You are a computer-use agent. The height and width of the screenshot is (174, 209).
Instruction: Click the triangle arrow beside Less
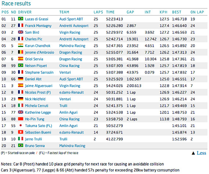193,153
